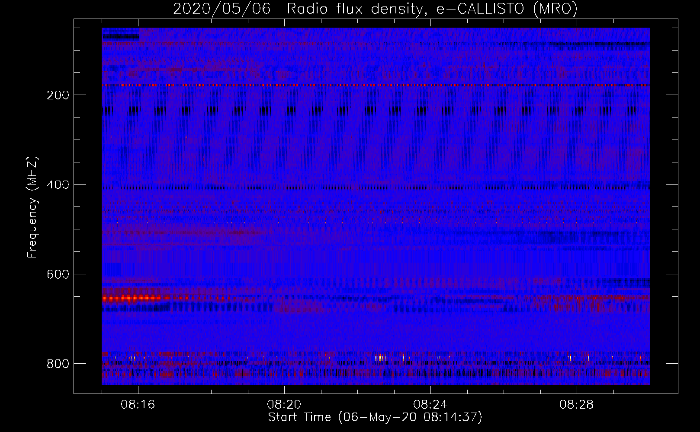Screen dimensions: 700x432
Task: Click the plot title '2020/05/06 Radio flux density, e-CALLISTO (MRO)'
Action: (375, 9)
